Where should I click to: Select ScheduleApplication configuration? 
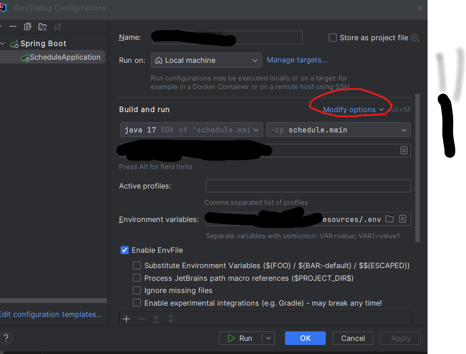52,57
